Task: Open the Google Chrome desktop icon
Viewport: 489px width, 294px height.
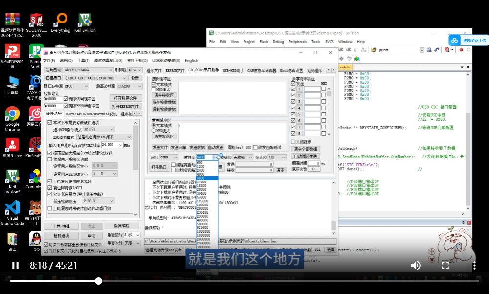Action: click(x=12, y=118)
